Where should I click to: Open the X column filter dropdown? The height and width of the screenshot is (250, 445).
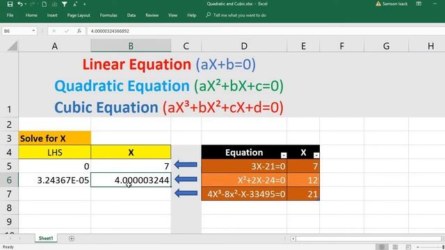click(x=316, y=155)
